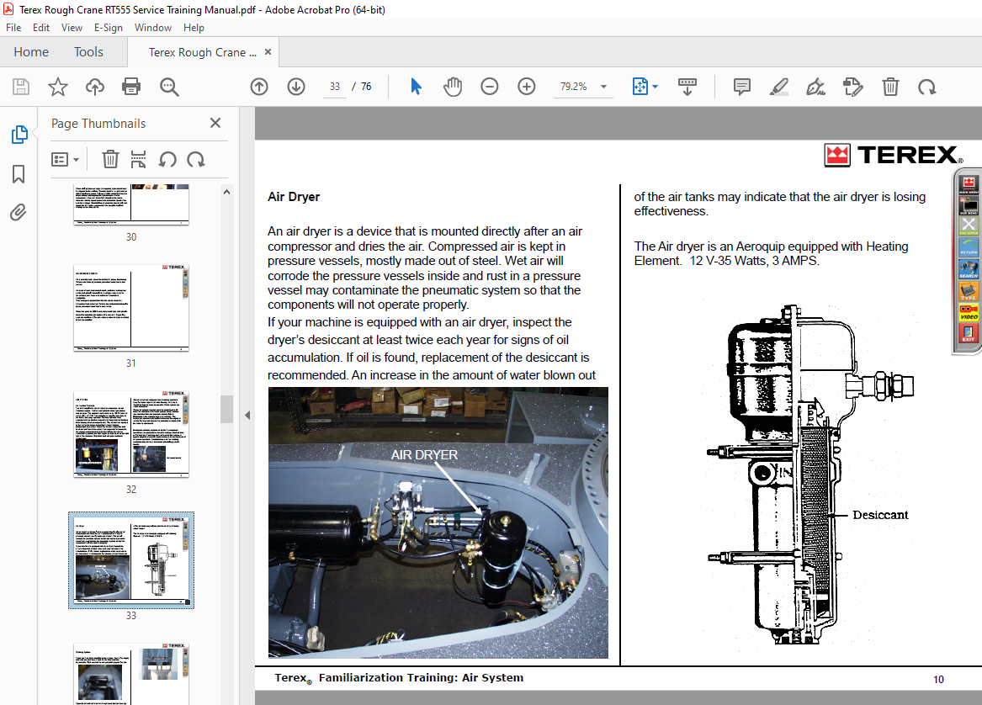This screenshot has height=705, width=982.
Task: Select page 31 thumbnail
Action: click(x=131, y=307)
